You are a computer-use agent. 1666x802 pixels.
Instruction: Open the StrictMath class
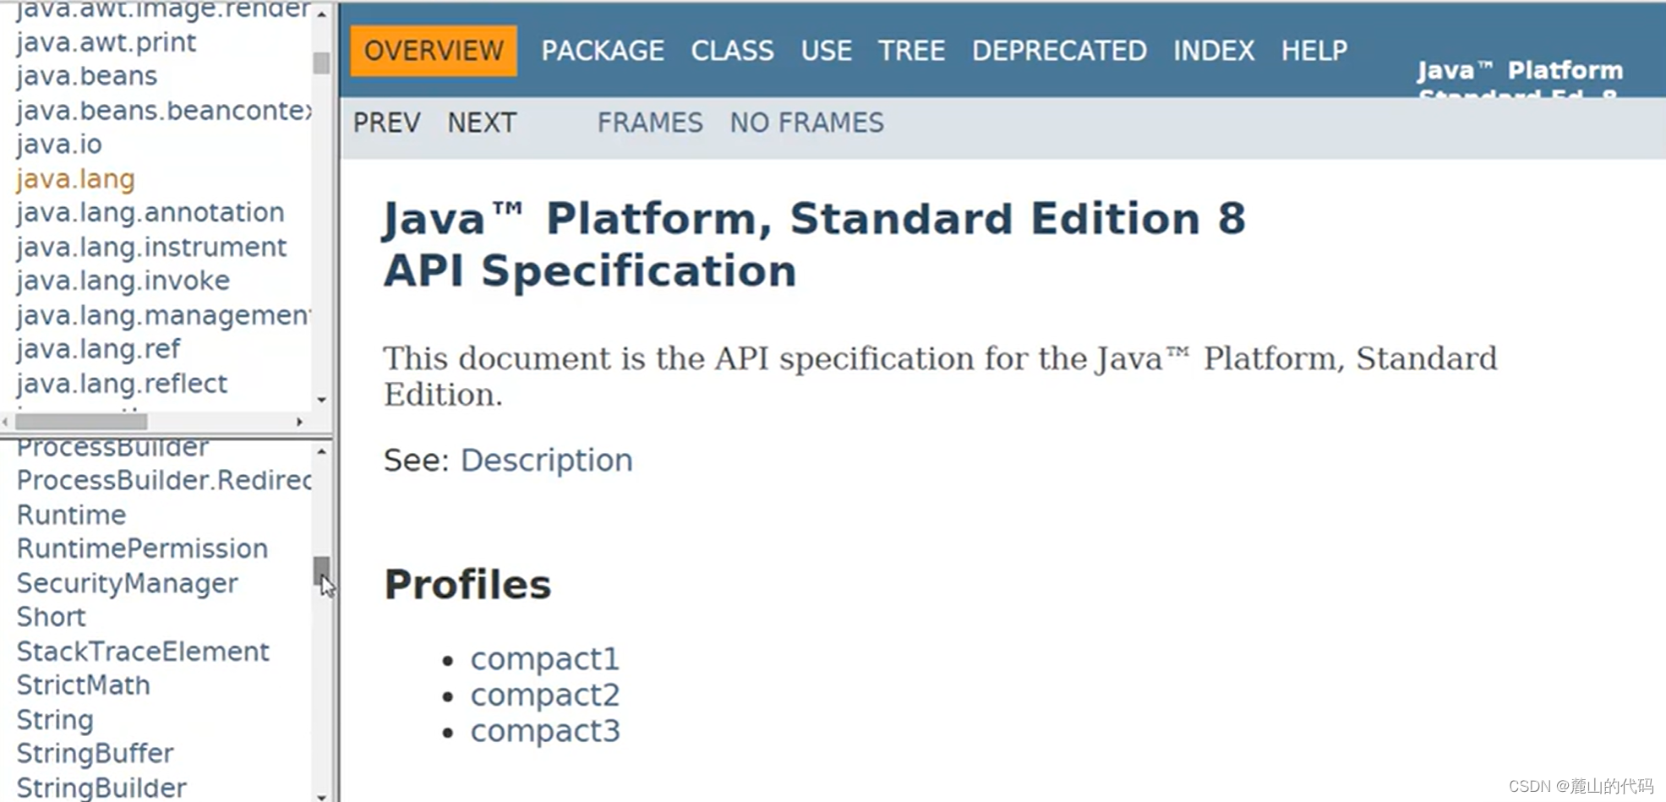pyautogui.click(x=84, y=685)
